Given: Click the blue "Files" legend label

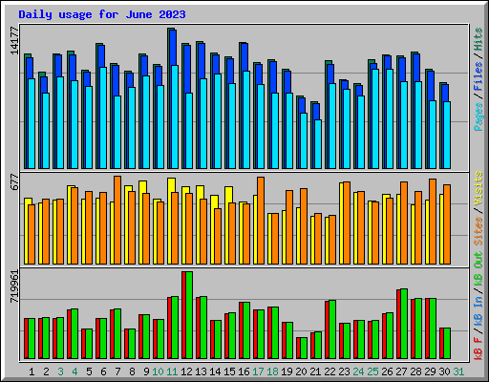Looking at the screenshot, I should click(478, 76).
